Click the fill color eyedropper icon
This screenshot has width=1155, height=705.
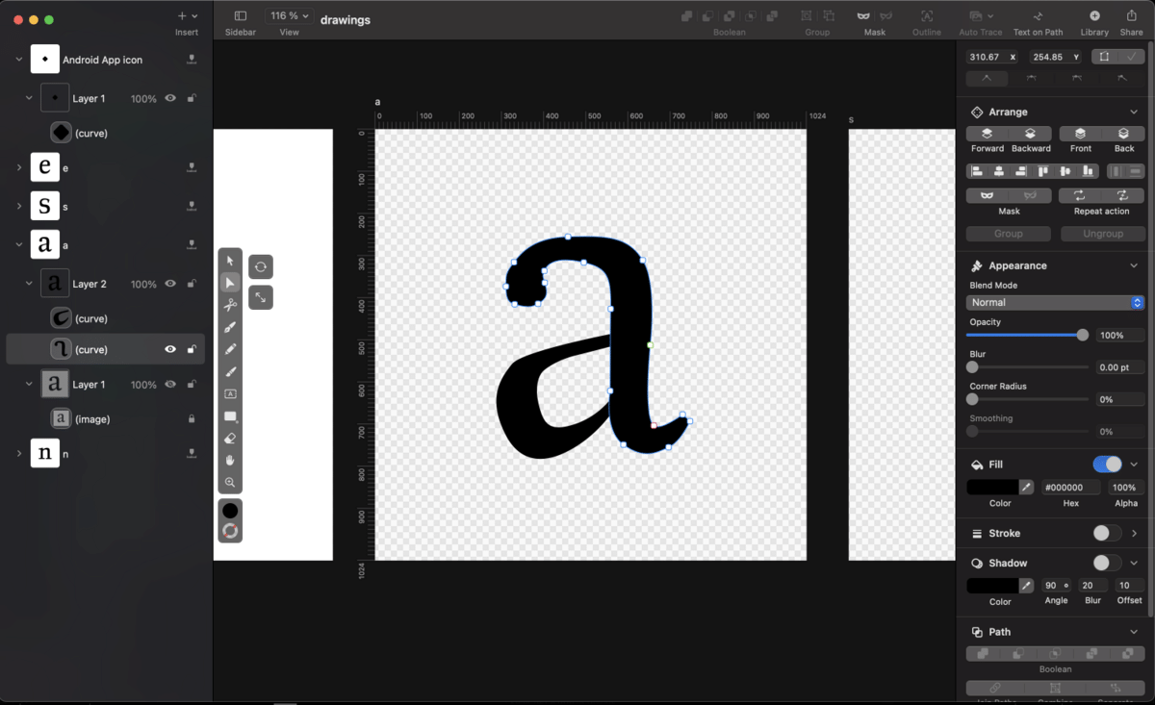pyautogui.click(x=1027, y=488)
